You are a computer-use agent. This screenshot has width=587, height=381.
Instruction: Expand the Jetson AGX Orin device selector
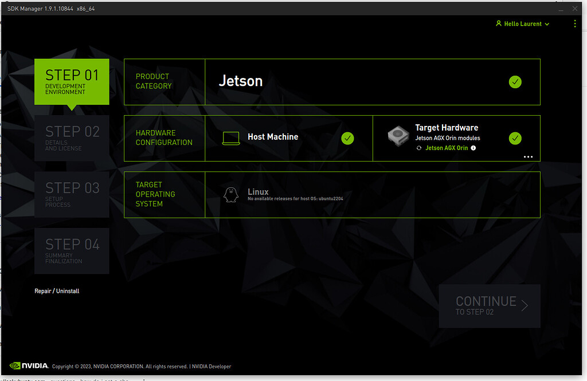[447, 148]
